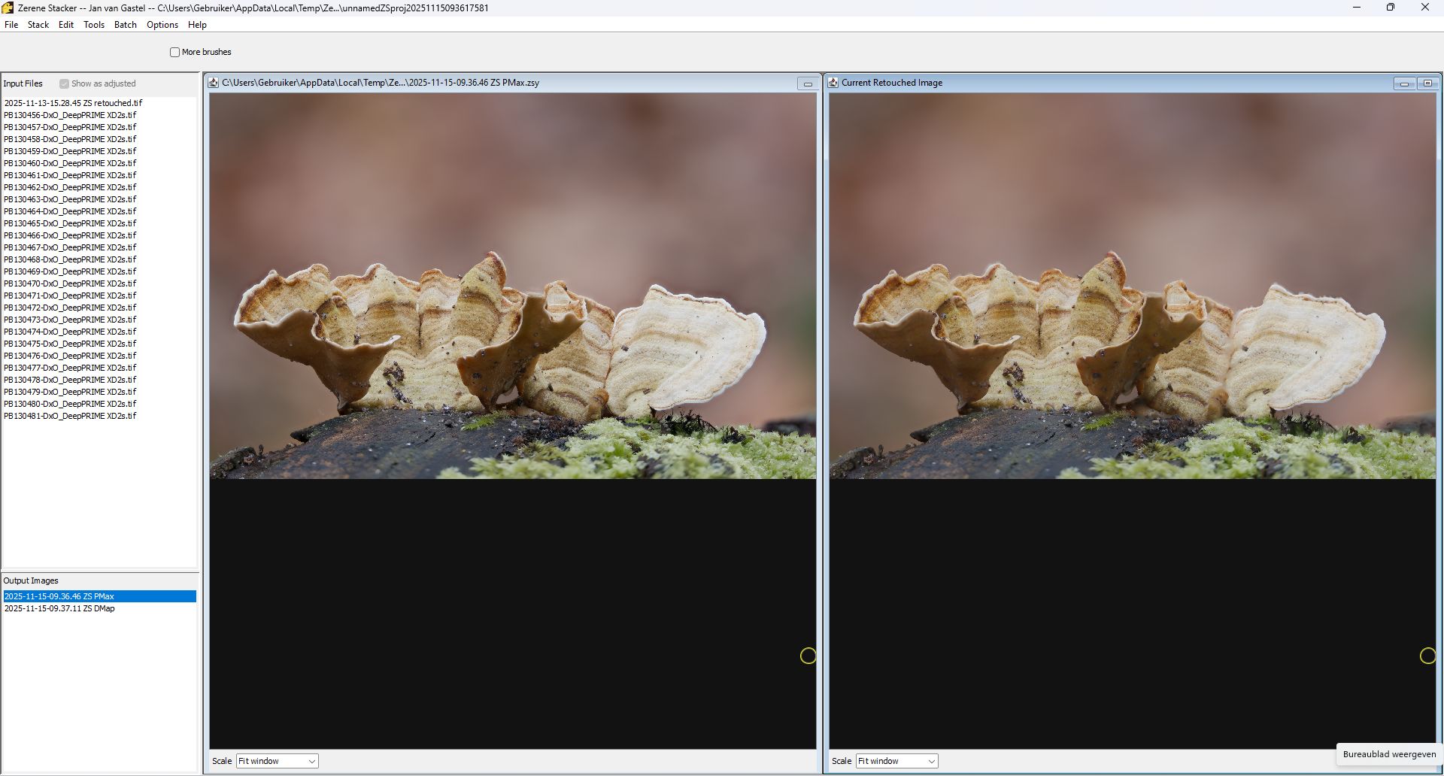The width and height of the screenshot is (1444, 776).
Task: Minimize the Current Retouched Image panel
Action: coord(1403,83)
